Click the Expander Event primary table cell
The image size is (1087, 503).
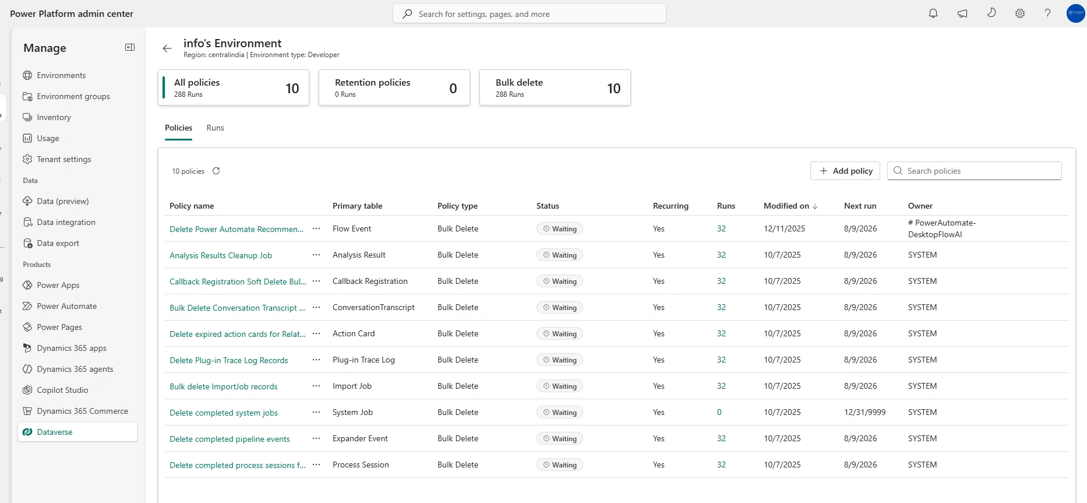[360, 438]
